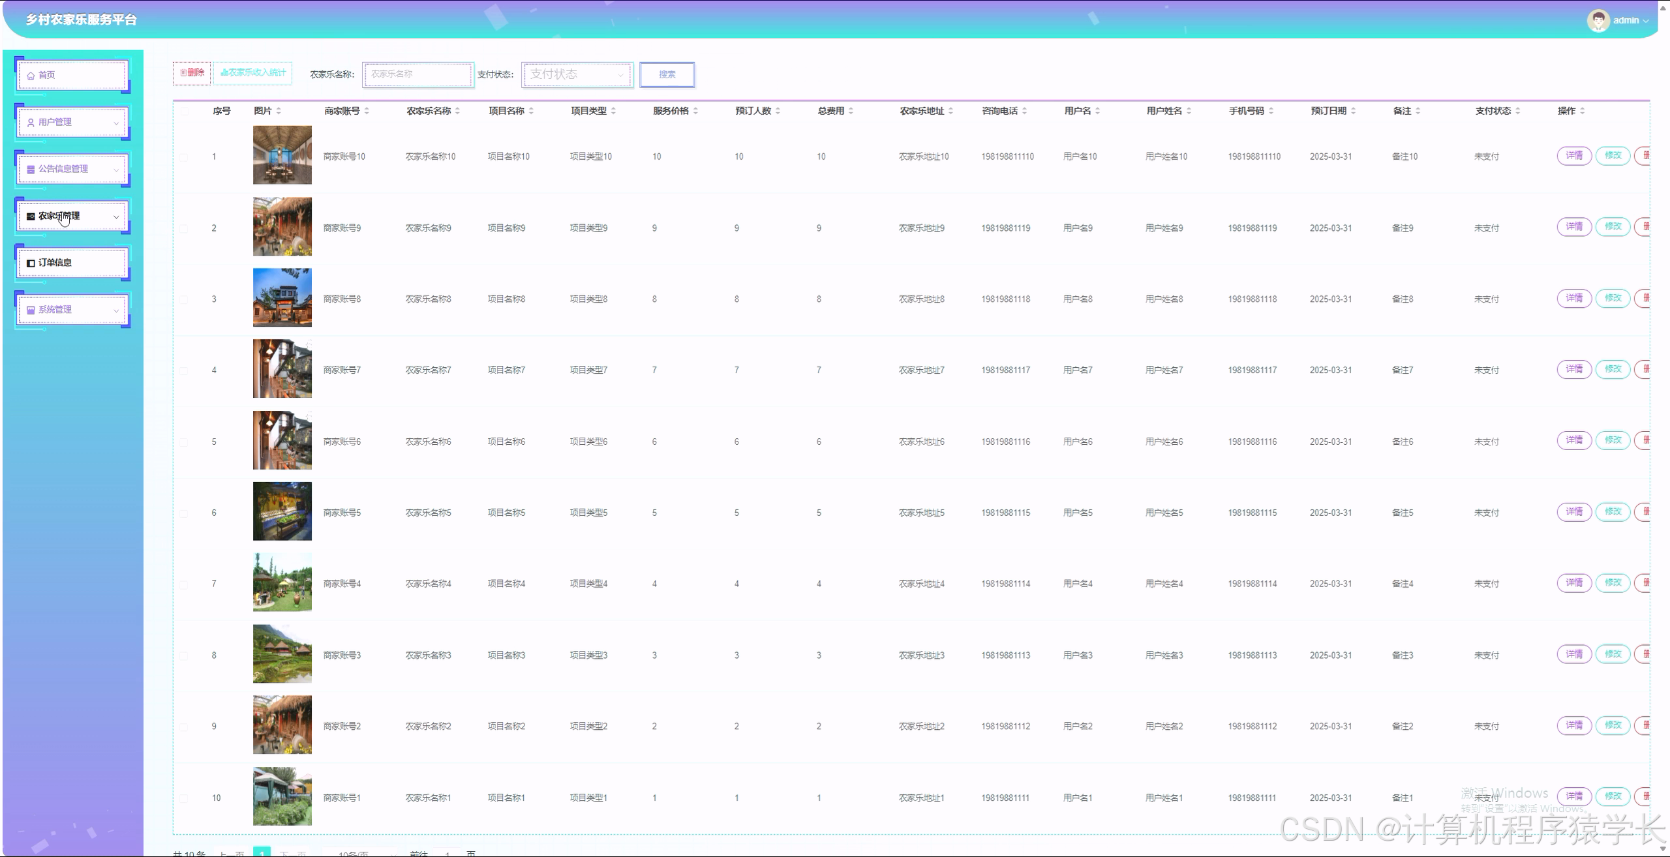
Task: Check the checkbox for row 5
Action: click(184, 442)
